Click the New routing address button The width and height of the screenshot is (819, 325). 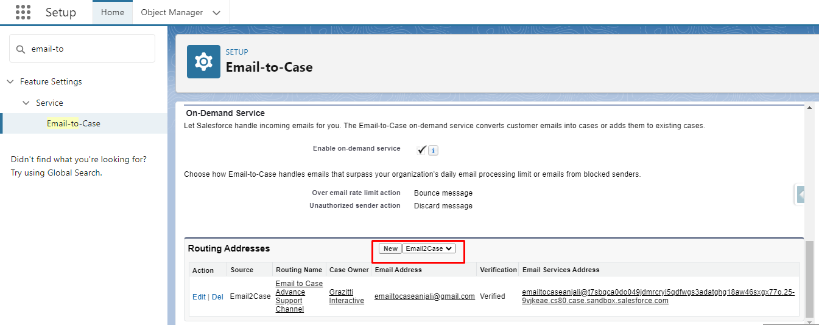(390, 248)
